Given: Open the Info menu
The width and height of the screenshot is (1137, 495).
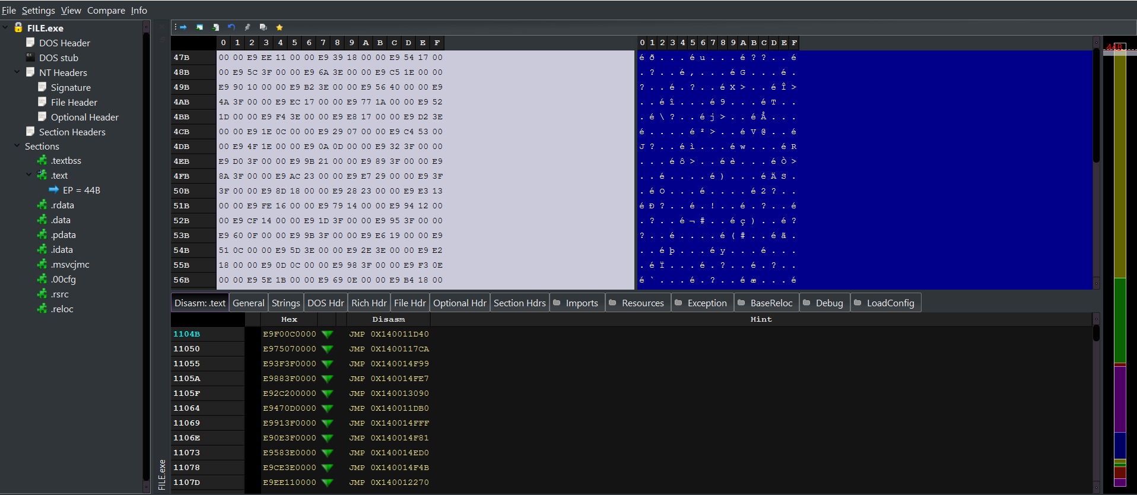Looking at the screenshot, I should click(139, 10).
